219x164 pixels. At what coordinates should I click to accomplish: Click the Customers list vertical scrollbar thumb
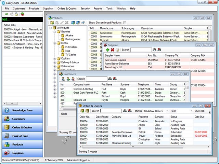187,87
